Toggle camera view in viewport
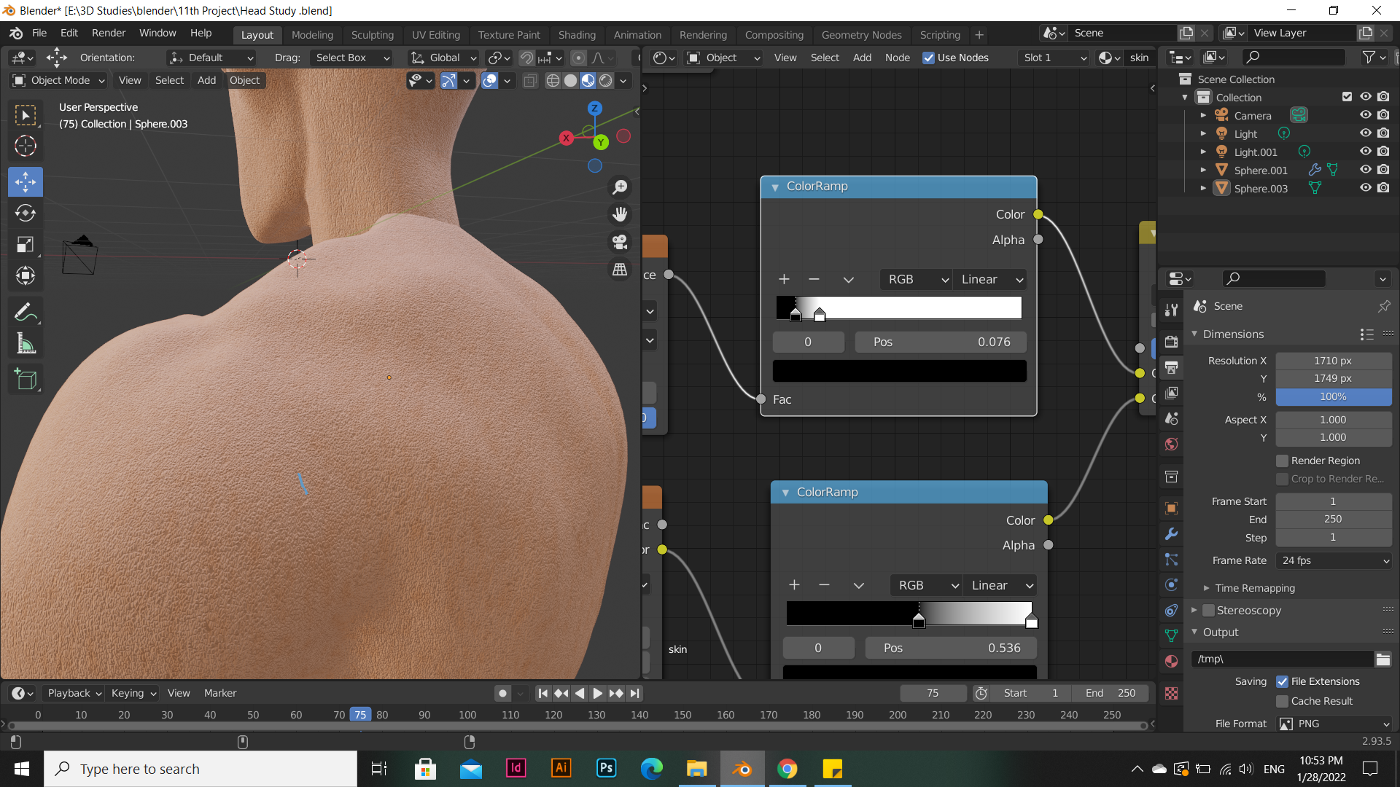The image size is (1400, 787). [x=620, y=242]
